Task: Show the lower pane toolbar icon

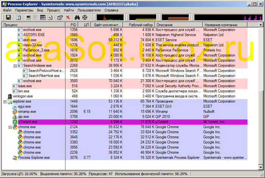Action: tap(43, 17)
